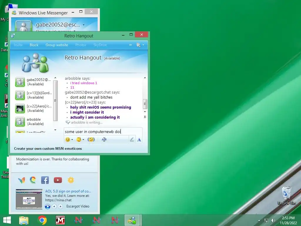Viewport: 301px width, 226px height.
Task: Click the member list down arrow
Action: 55,130
